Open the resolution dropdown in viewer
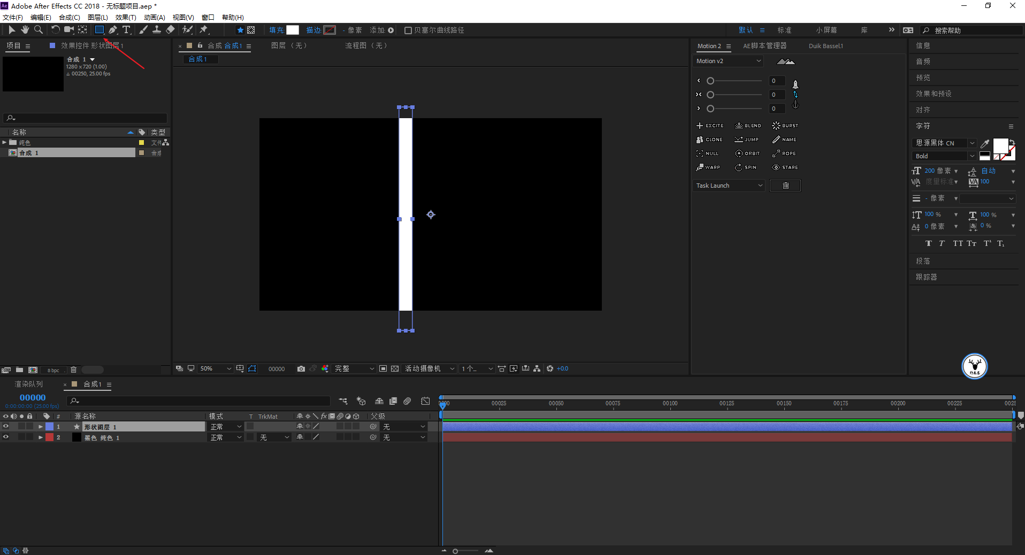Screen dimensions: 1025x555 (354, 369)
